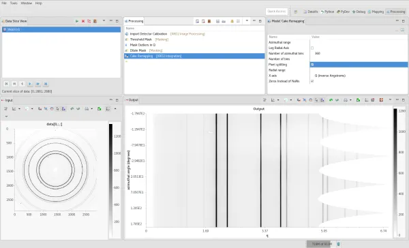Click the Open Perspective icon
The height and width of the screenshot is (248, 409).
(296, 12)
